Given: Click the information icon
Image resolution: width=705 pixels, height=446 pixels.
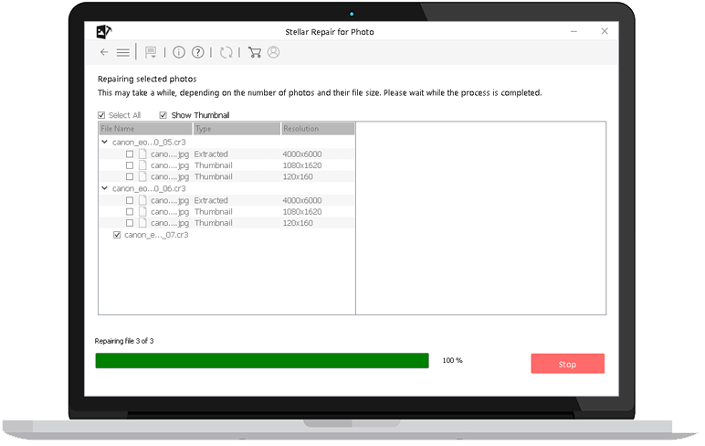Looking at the screenshot, I should pos(179,53).
